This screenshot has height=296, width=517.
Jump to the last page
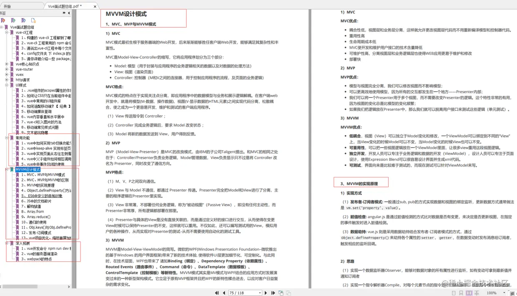tap(273, 293)
